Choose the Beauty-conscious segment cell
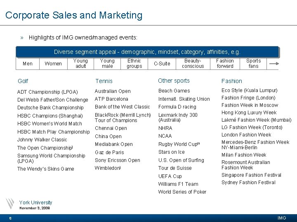Image resolution: width=297 pixels, height=222 pixels. [x=193, y=64]
